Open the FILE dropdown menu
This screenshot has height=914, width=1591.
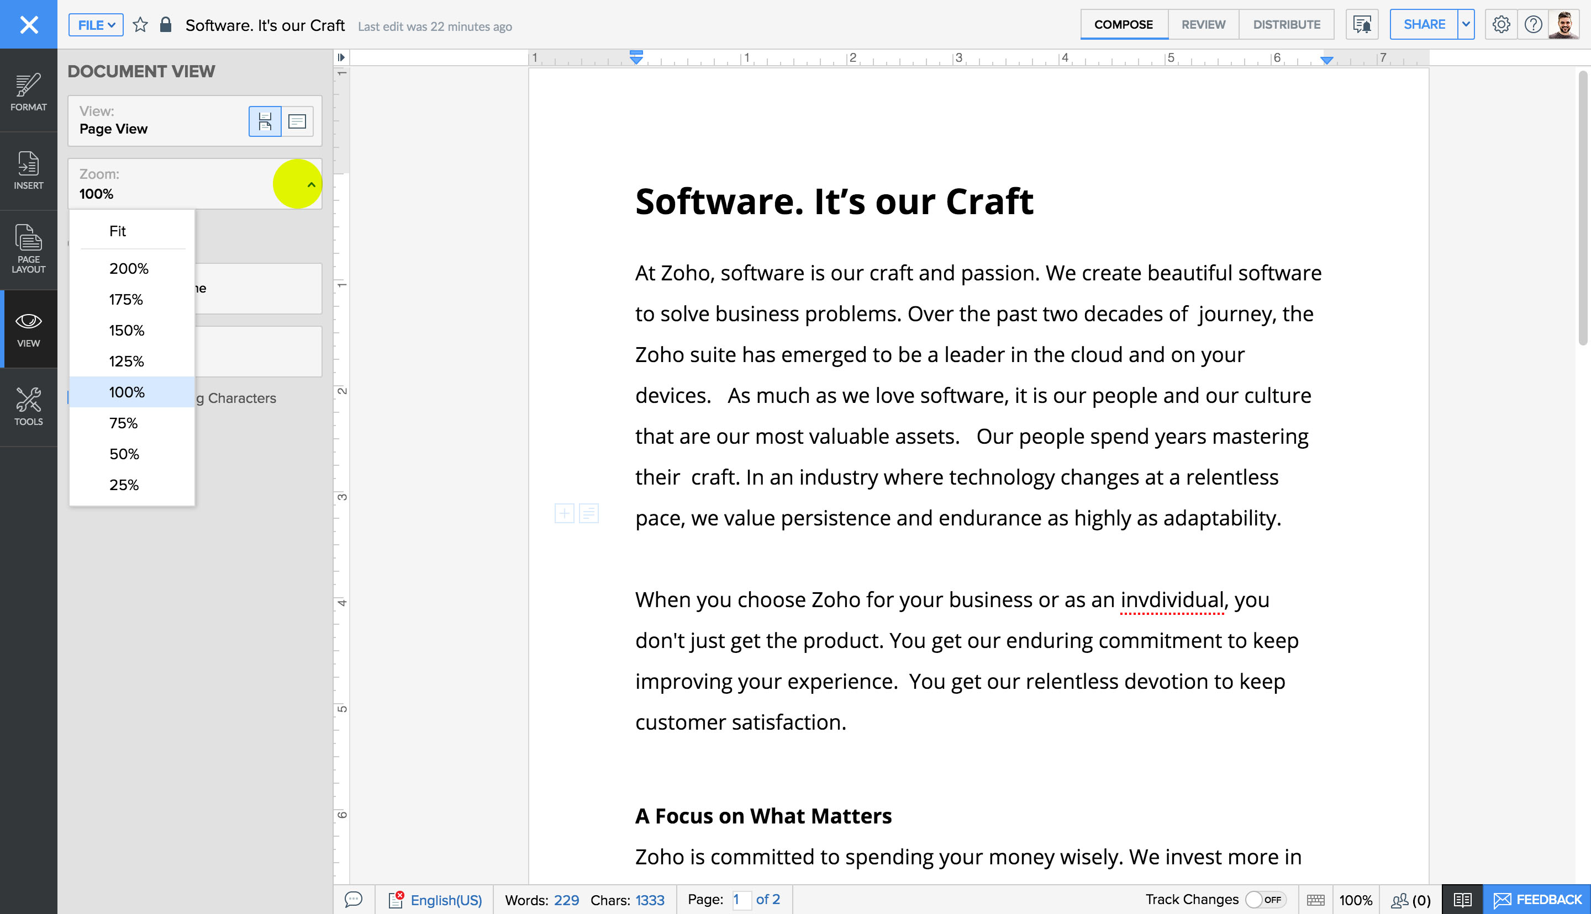click(96, 25)
